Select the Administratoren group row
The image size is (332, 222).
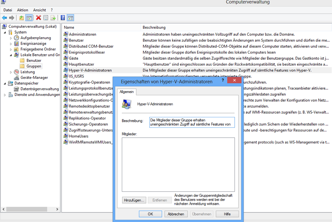click(197, 34)
